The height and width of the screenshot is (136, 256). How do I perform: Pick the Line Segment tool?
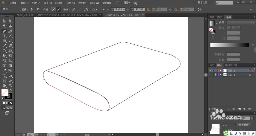tap(10, 36)
